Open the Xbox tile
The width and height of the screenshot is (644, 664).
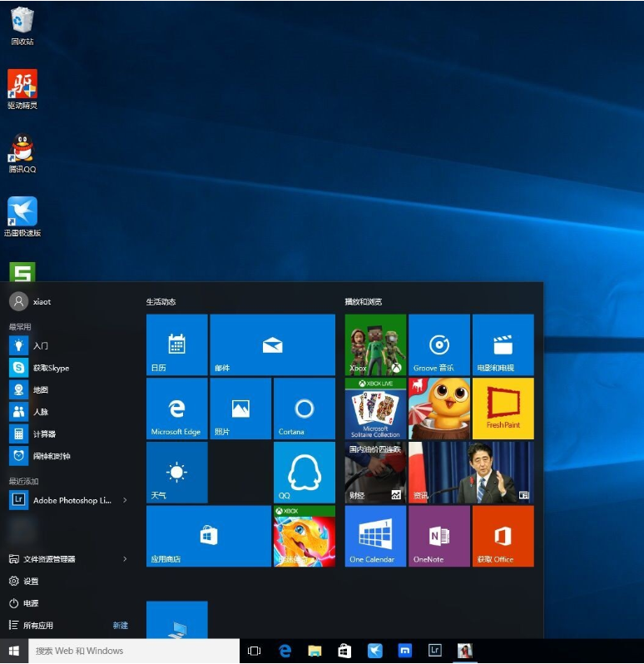point(375,344)
